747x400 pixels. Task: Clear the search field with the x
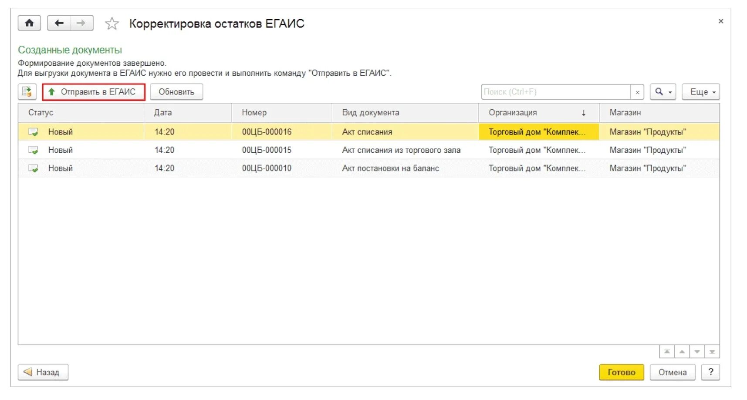(x=637, y=92)
